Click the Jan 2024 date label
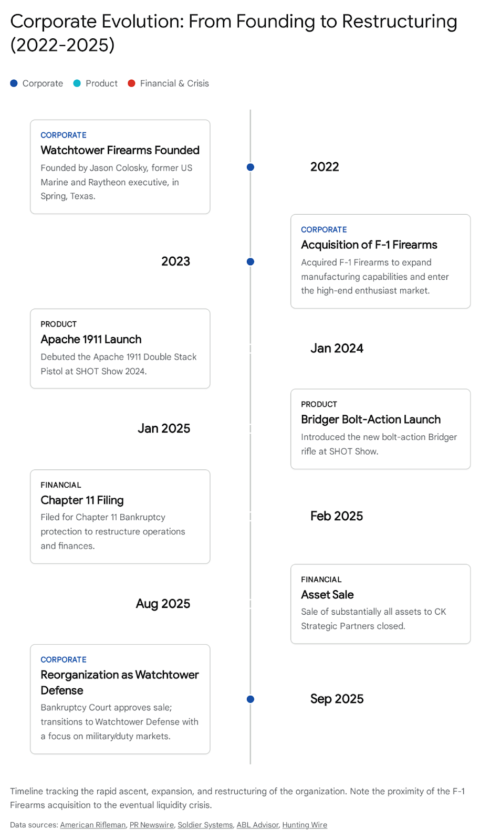 337,349
